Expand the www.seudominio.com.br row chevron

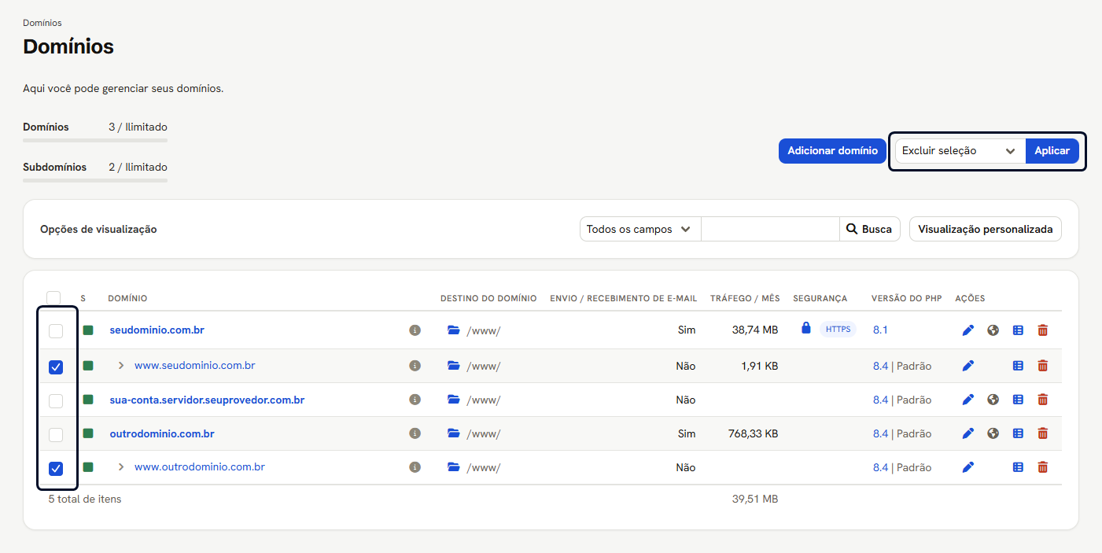[x=121, y=366]
